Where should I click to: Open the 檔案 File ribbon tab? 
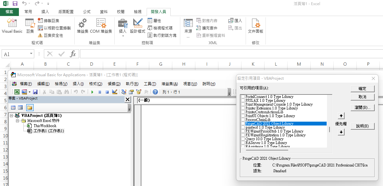(9, 12)
